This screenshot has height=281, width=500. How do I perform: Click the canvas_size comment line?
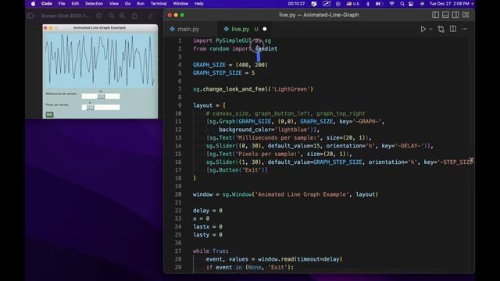pyautogui.click(x=285, y=113)
